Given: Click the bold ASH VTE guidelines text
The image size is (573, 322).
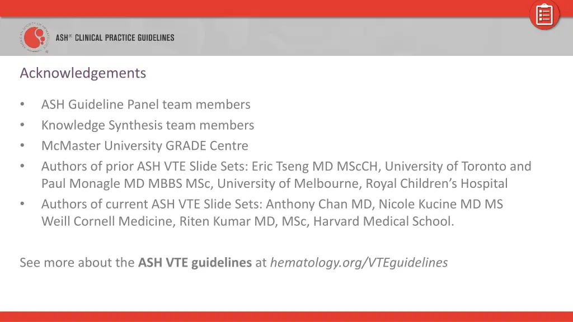Looking at the screenshot, I should (x=195, y=263).
